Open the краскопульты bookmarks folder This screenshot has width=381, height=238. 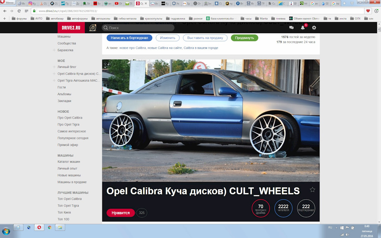point(151,19)
